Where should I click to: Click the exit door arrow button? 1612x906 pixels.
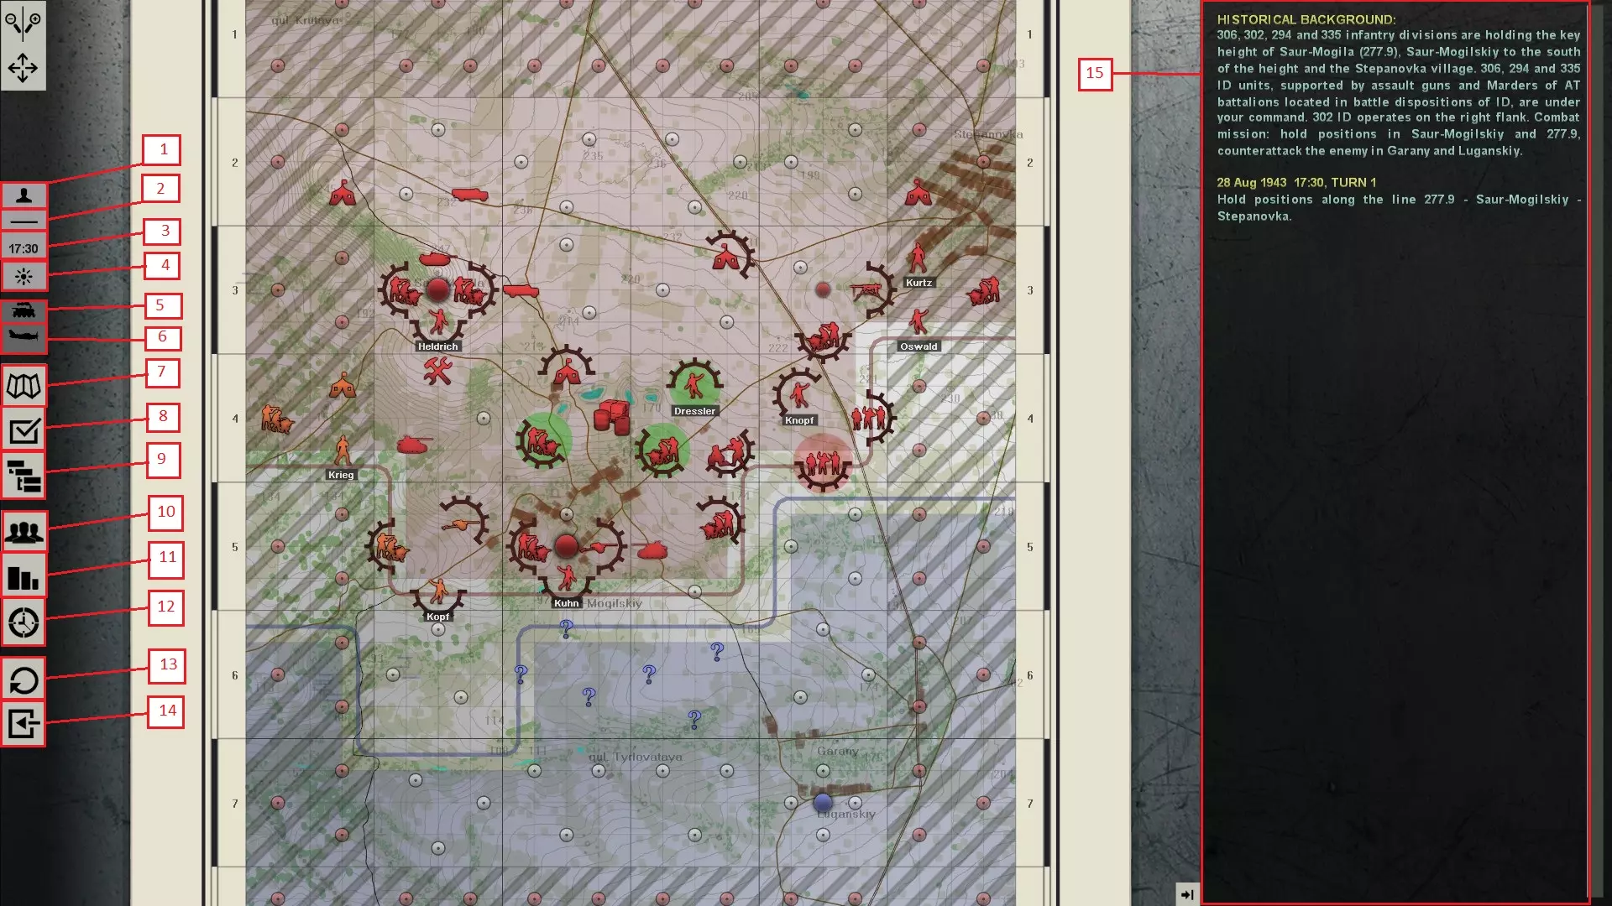point(24,724)
